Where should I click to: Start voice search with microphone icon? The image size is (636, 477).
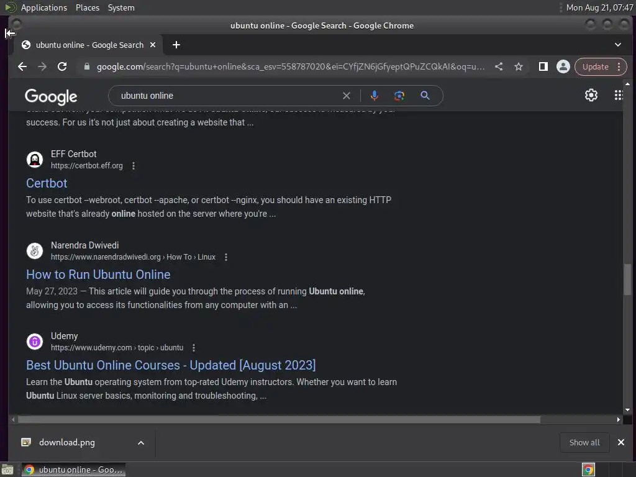tap(375, 96)
